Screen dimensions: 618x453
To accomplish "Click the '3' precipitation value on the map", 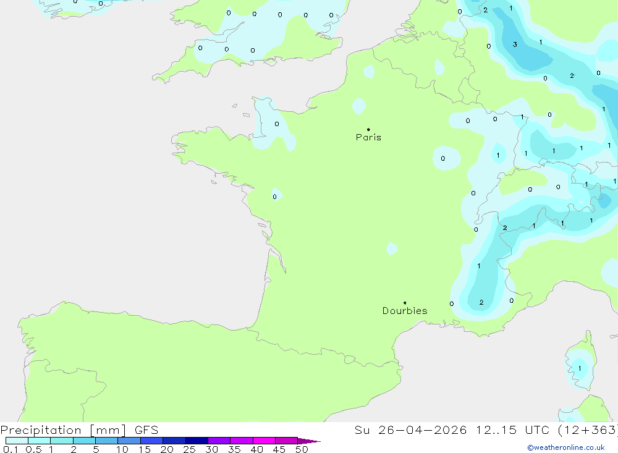I will pos(515,44).
